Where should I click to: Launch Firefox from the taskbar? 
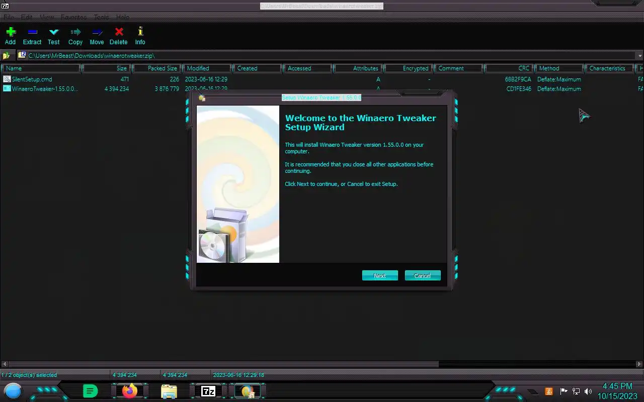pyautogui.click(x=130, y=390)
